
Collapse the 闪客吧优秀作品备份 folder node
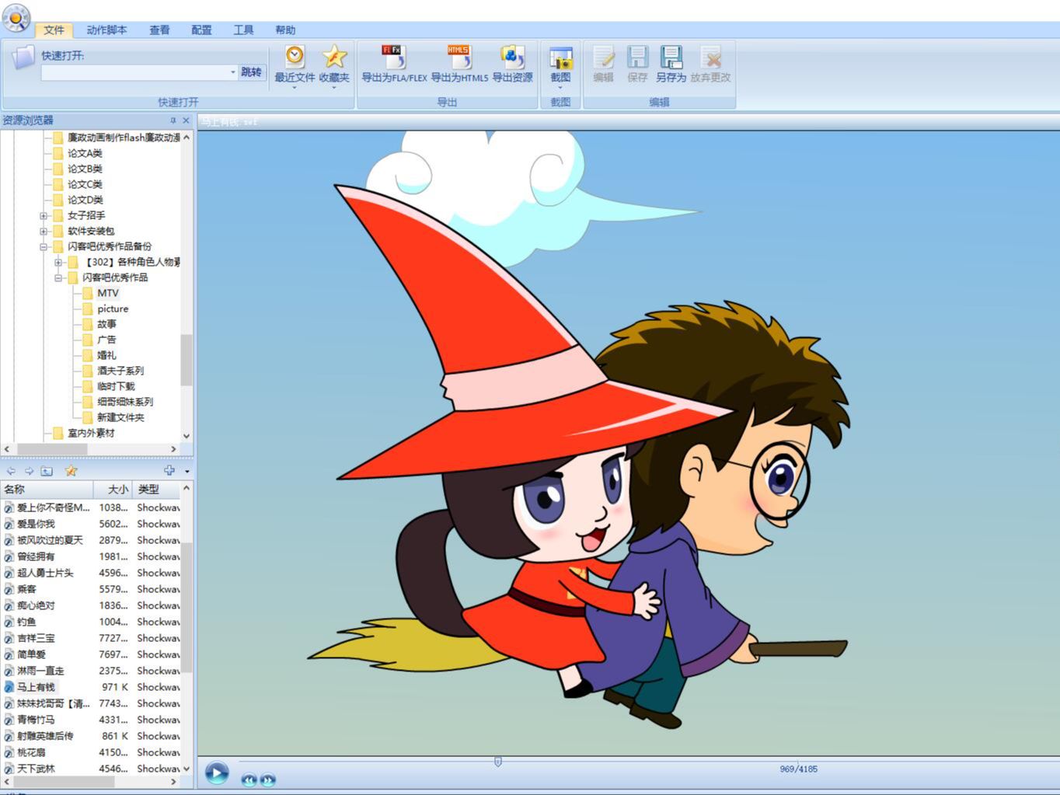44,247
